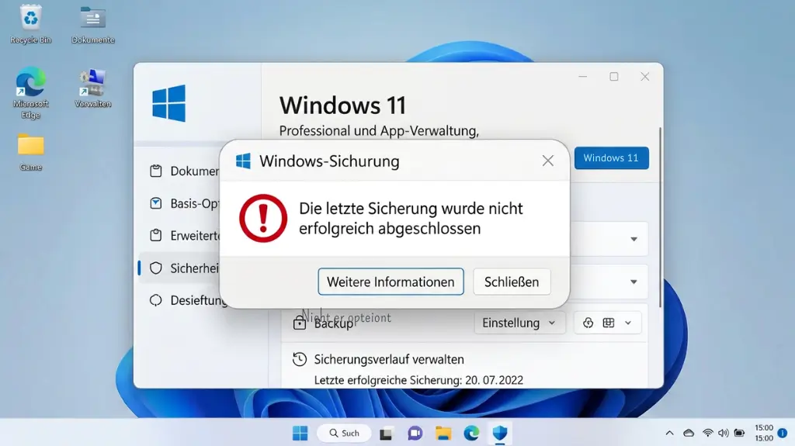
Task: Click the settings window vertical scrollbar
Action: [x=660, y=217]
